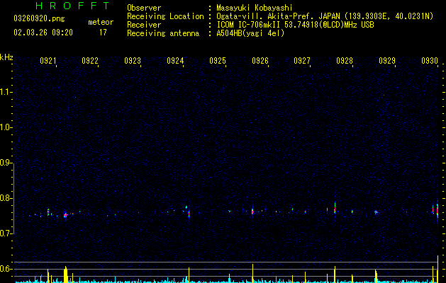Click the kHz axis unit label
This screenshot has width=446, height=283.
click(6, 57)
